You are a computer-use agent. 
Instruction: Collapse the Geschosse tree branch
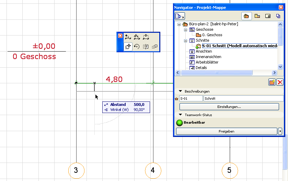pos(185,30)
